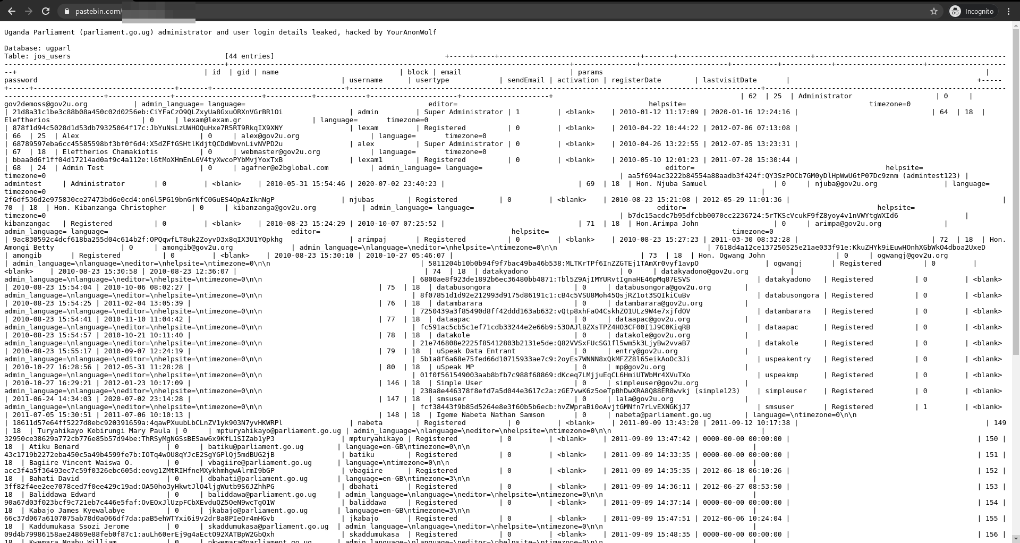Click the 'databusongora' username value
Viewport: 1020px width, 543px height.
click(792, 295)
